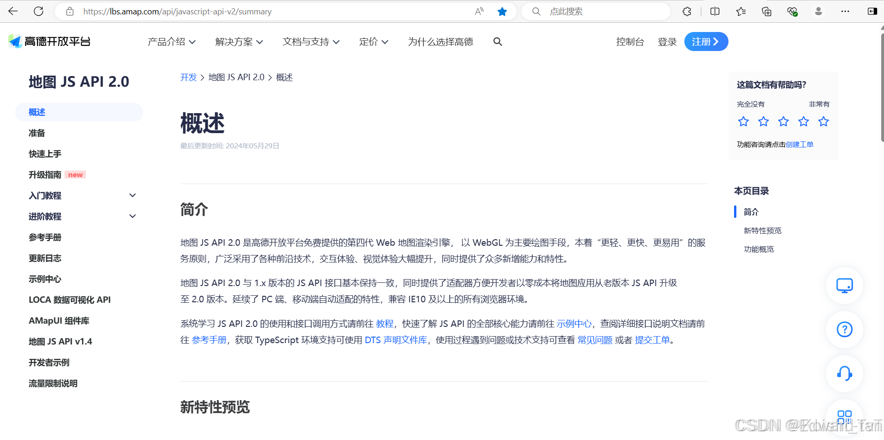
Task: Expand the 解决方案 dropdown menu
Action: pos(239,42)
